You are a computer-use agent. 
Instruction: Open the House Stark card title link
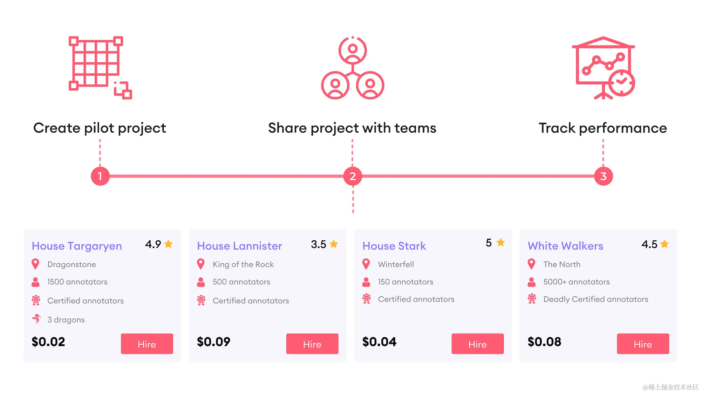click(394, 246)
